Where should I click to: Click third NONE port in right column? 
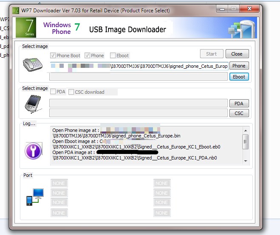(x=162, y=202)
